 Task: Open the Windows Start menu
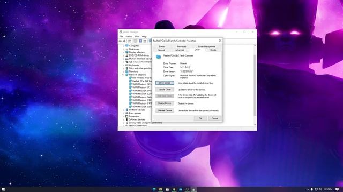[x=3, y=189]
